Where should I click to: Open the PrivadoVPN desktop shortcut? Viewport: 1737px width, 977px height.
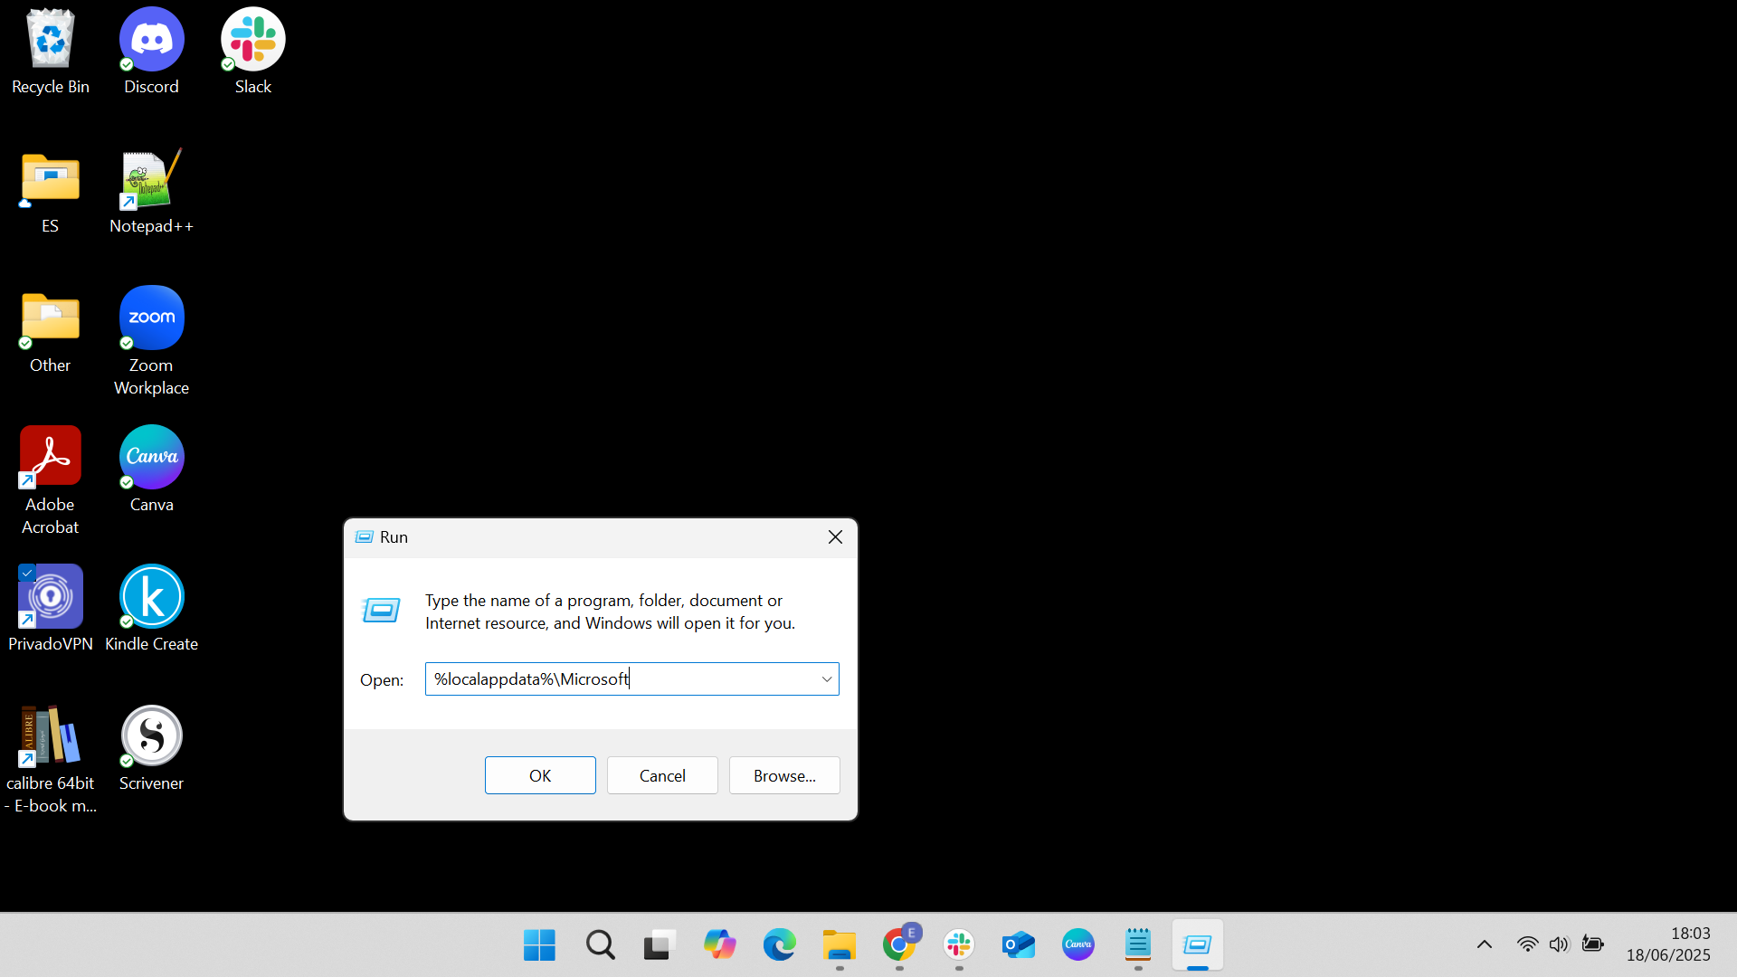click(x=51, y=610)
